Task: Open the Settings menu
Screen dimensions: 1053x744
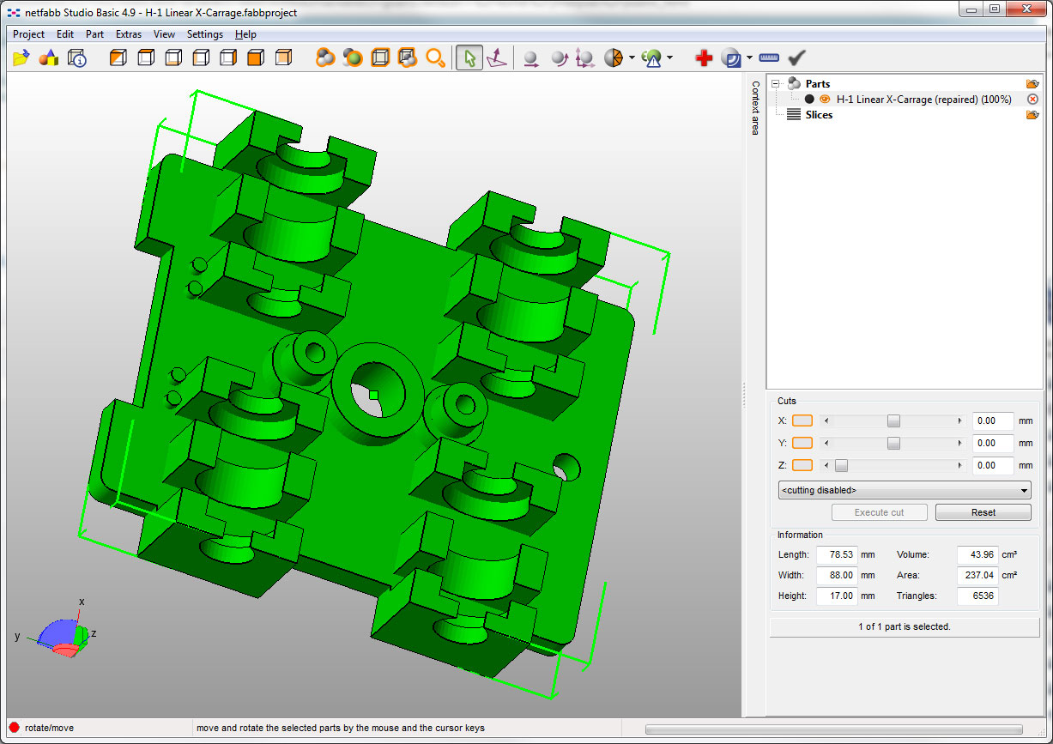Action: (204, 34)
